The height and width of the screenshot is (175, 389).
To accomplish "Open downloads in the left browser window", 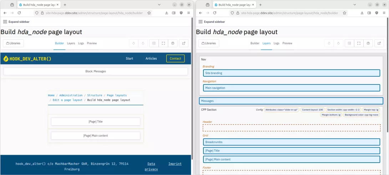I will [x=166, y=13].
